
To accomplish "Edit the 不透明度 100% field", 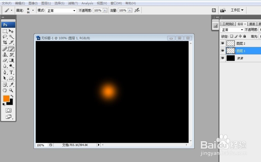I will click(98, 10).
